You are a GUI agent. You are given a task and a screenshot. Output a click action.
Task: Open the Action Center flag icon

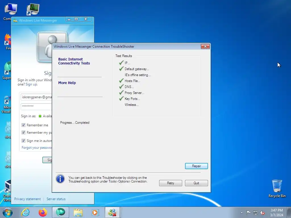[248, 213]
